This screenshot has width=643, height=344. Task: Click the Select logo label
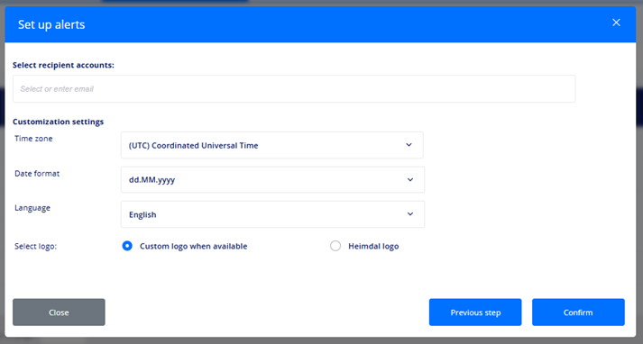point(36,246)
